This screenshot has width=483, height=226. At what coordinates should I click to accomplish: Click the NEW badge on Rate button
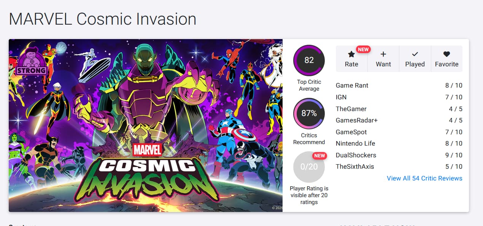pyautogui.click(x=363, y=49)
